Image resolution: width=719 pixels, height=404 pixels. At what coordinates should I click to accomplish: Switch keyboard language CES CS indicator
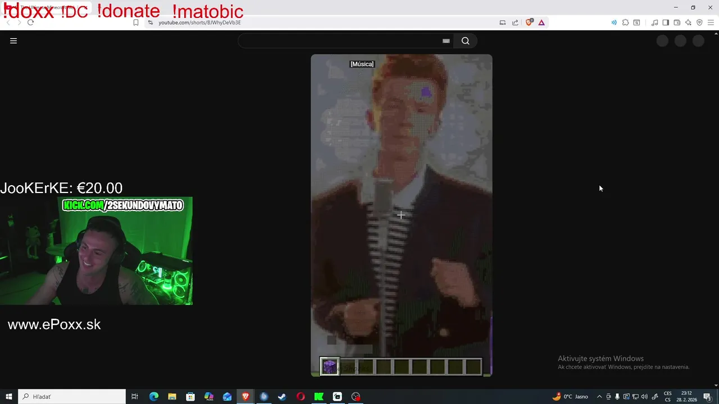(x=668, y=397)
